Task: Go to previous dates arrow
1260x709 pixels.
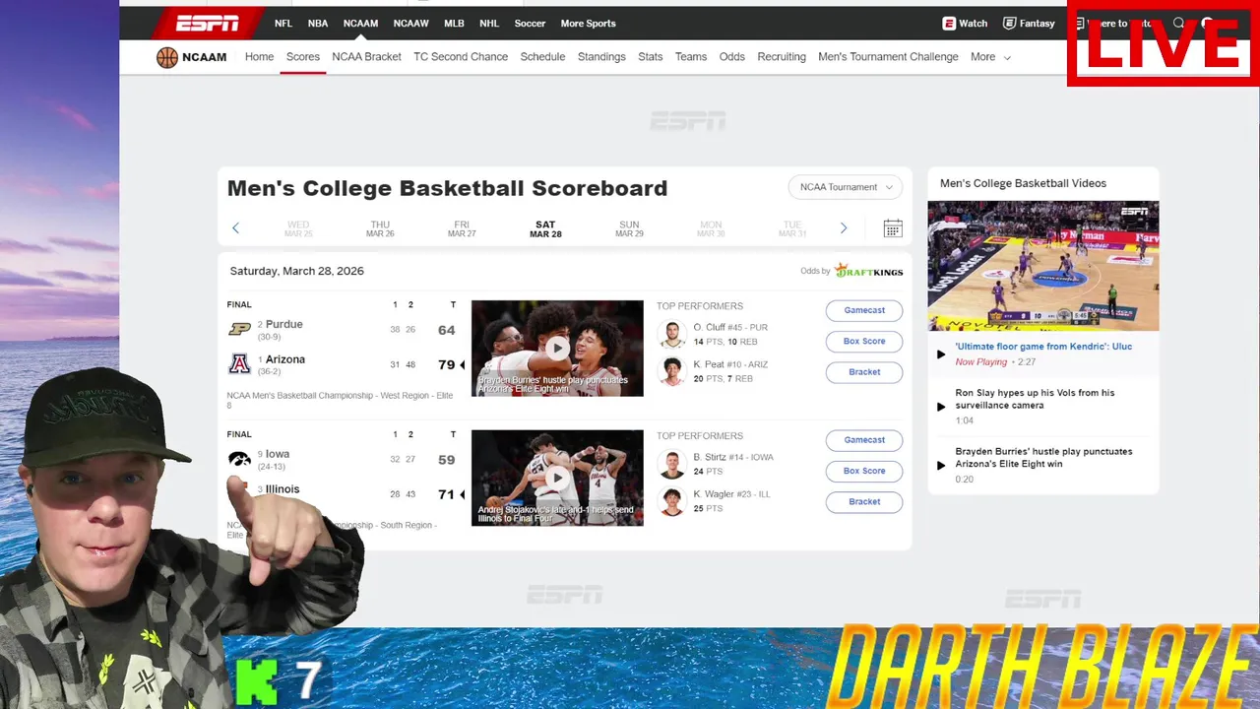Action: (235, 228)
